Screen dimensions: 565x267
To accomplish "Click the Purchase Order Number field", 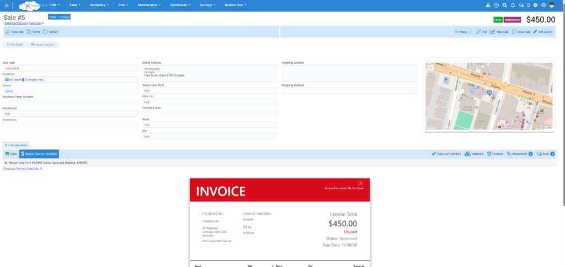I will [x=70, y=102].
